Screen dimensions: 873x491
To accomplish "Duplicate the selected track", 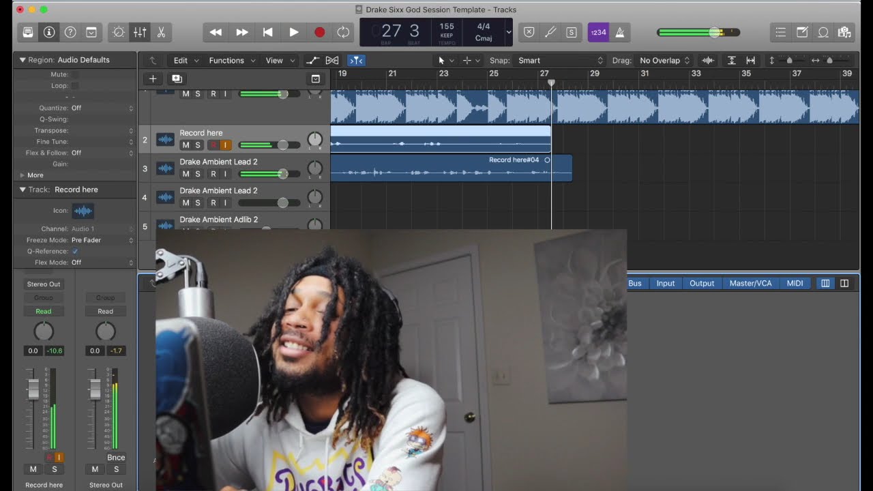I will 177,79.
